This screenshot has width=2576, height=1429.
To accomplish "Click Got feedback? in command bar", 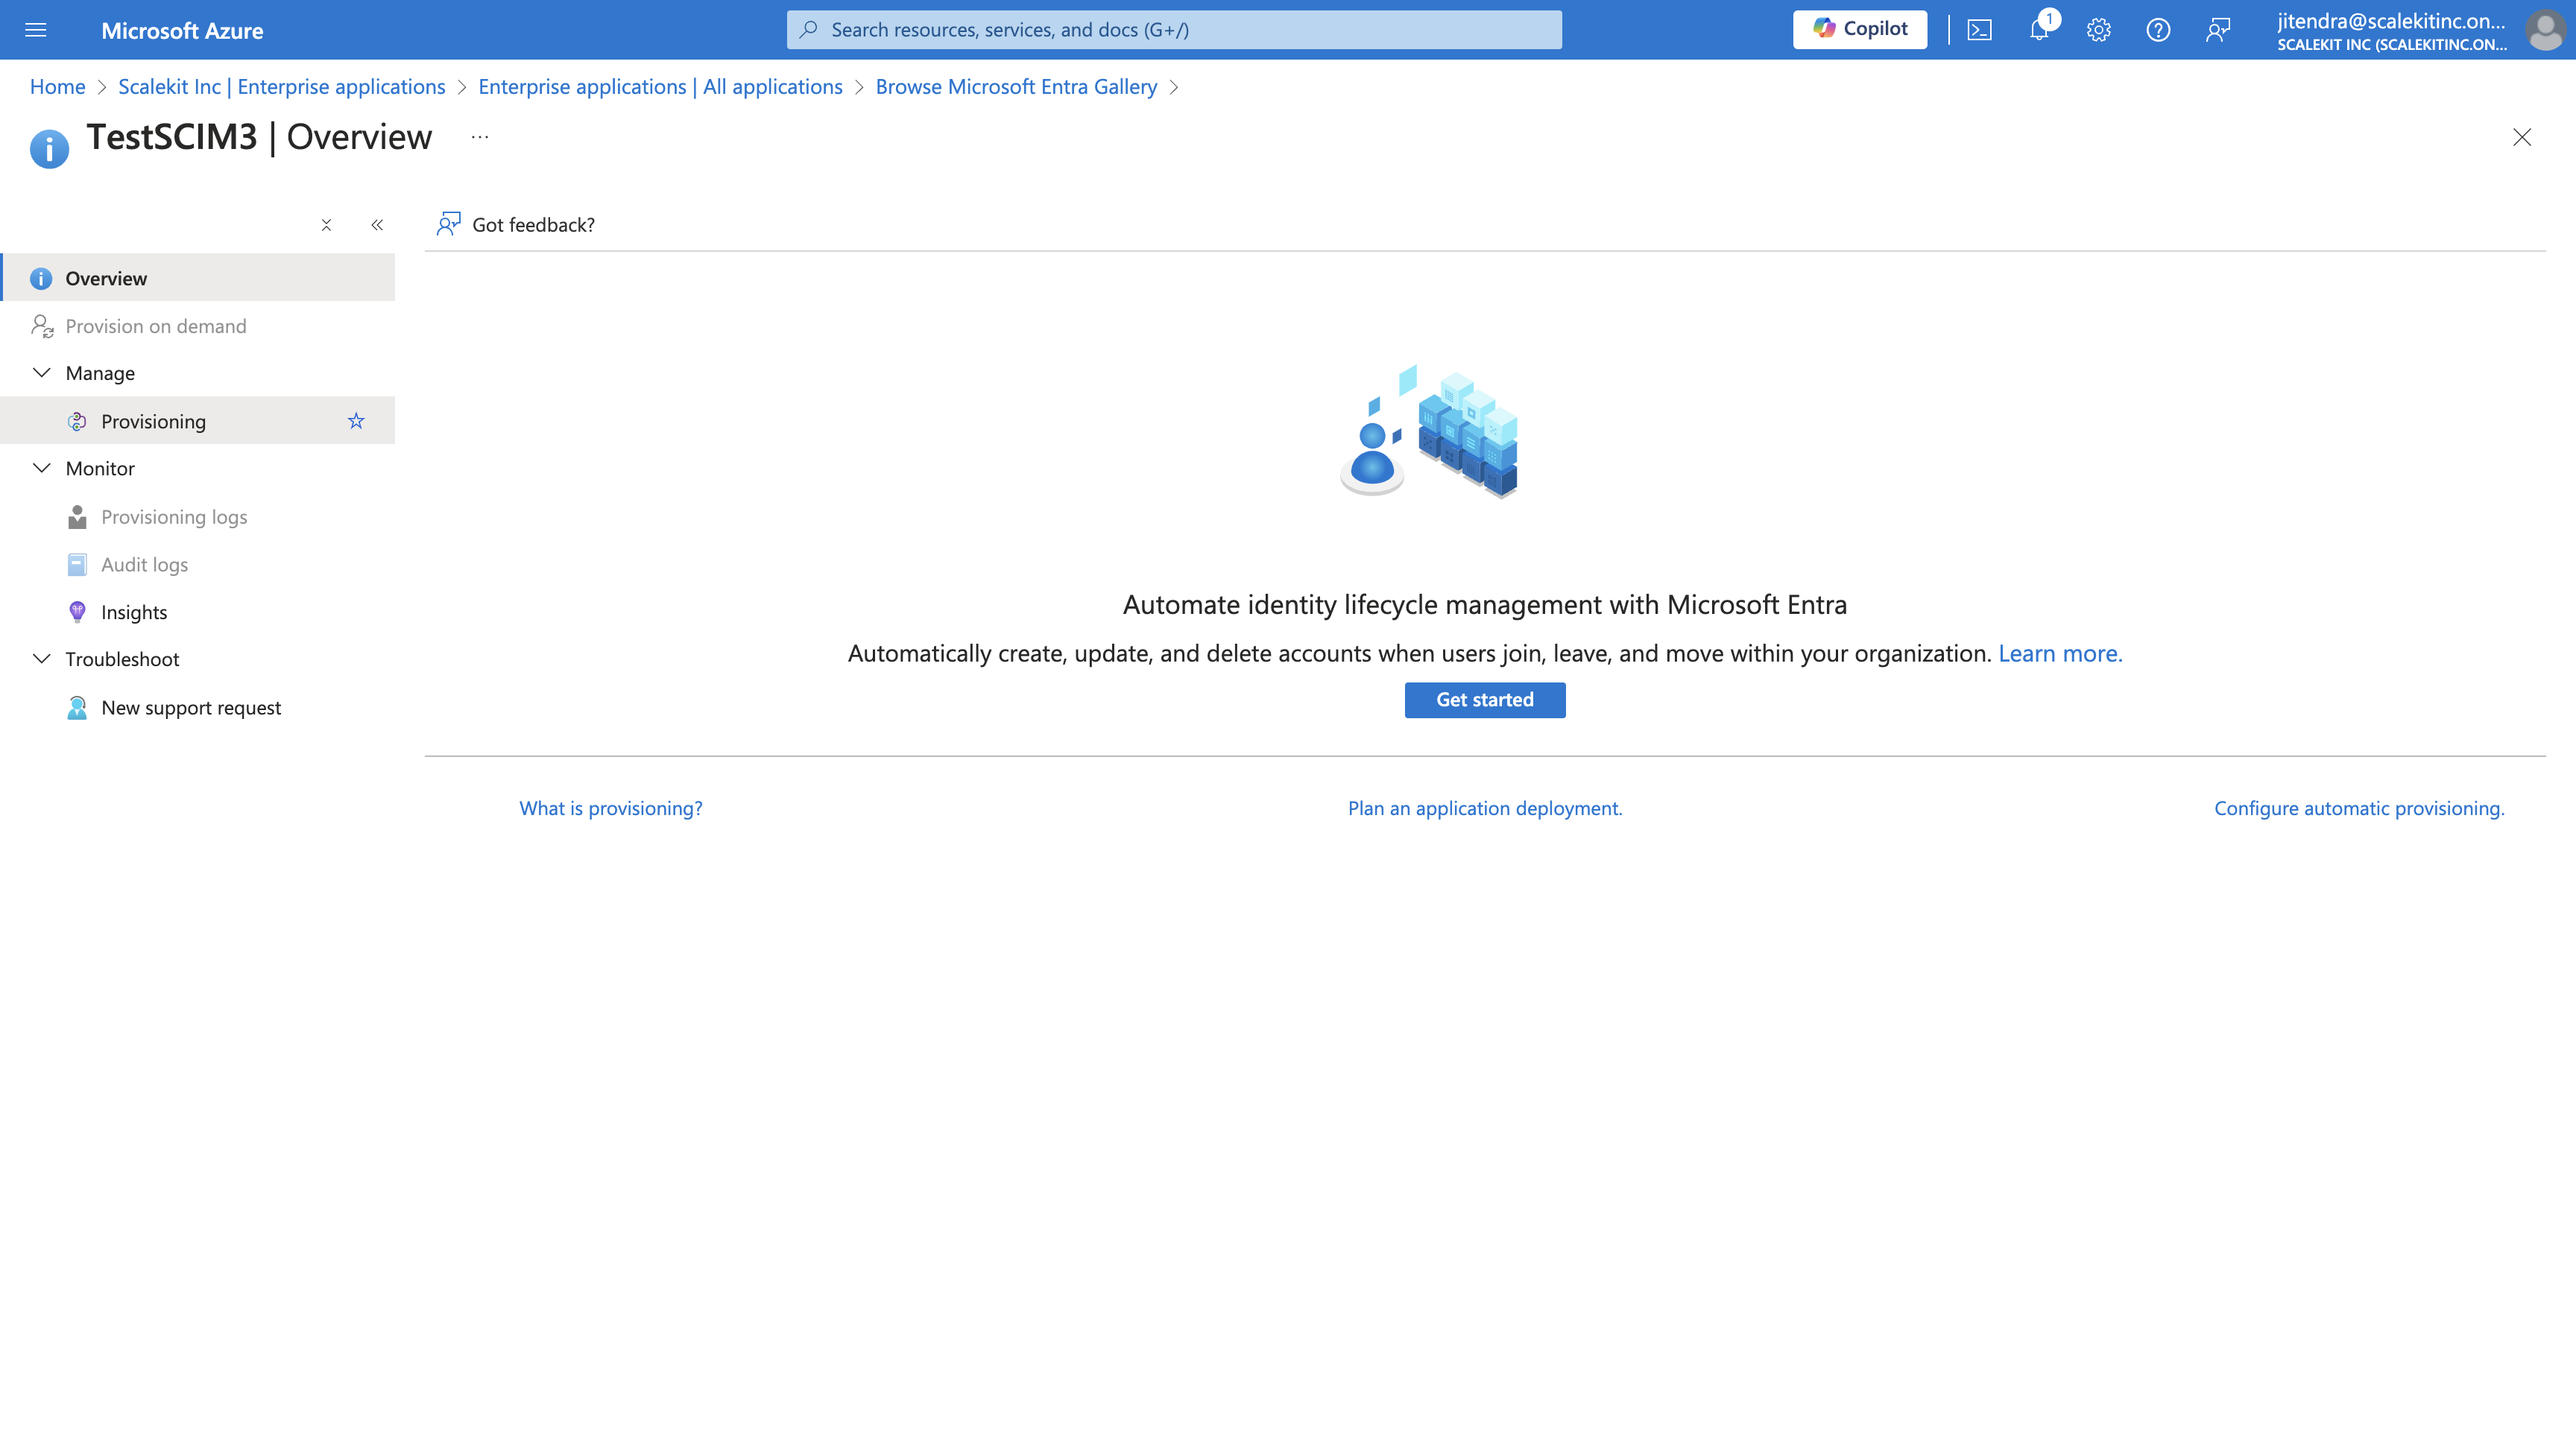I will [516, 225].
